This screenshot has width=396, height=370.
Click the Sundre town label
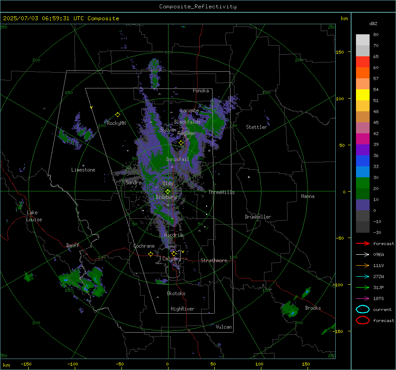point(133,182)
